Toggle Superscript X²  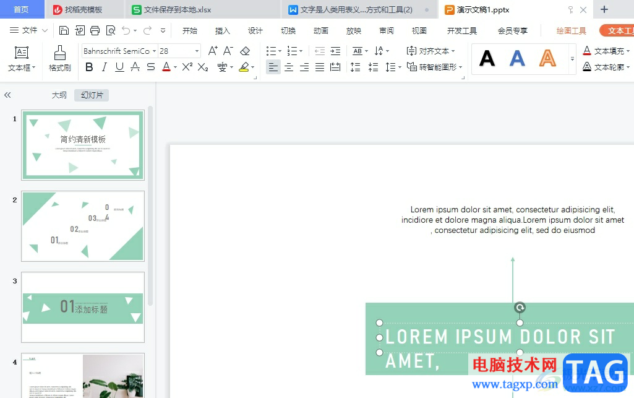coord(187,67)
